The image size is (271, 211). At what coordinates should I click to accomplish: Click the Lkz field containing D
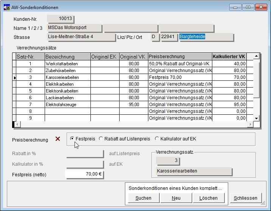click(x=155, y=37)
